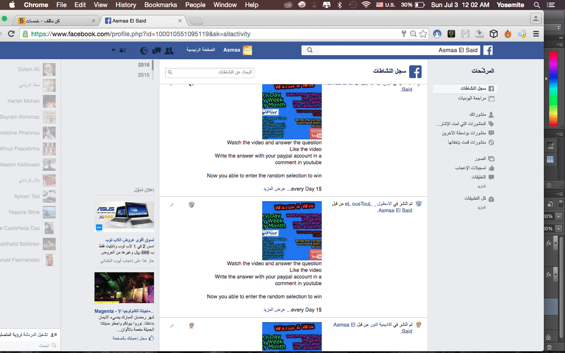The width and height of the screenshot is (565, 353).
Task: Click the pencil edit icon on an activity entry
Action: pos(171,205)
